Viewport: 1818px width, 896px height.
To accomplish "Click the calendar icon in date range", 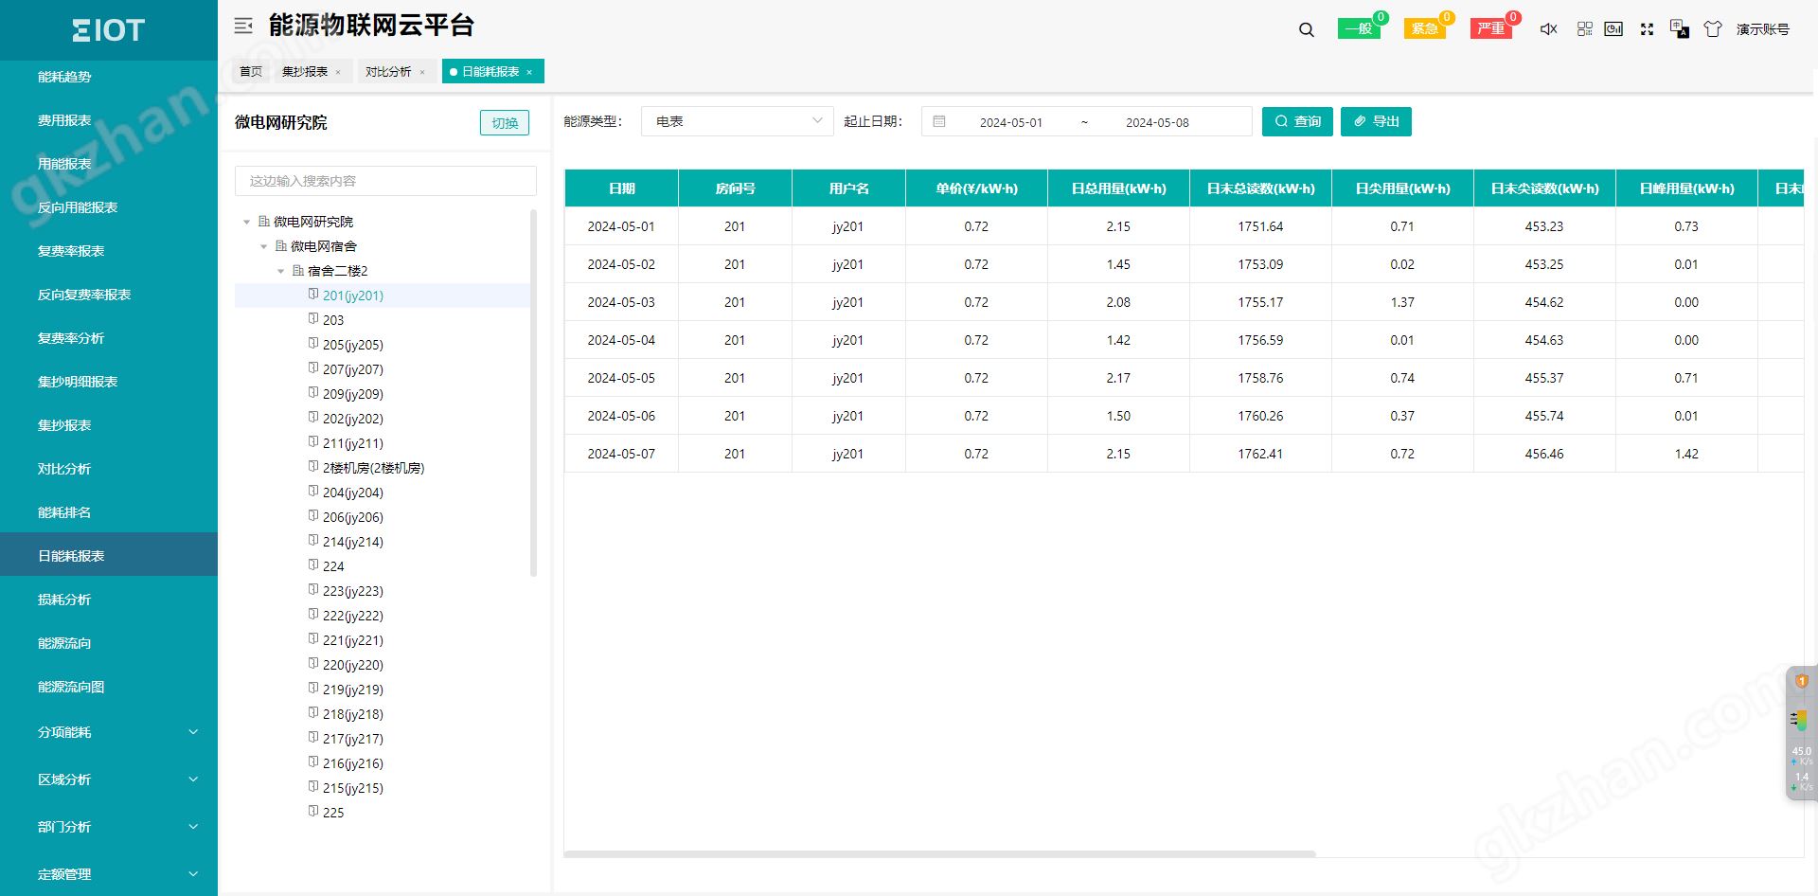I will (939, 121).
